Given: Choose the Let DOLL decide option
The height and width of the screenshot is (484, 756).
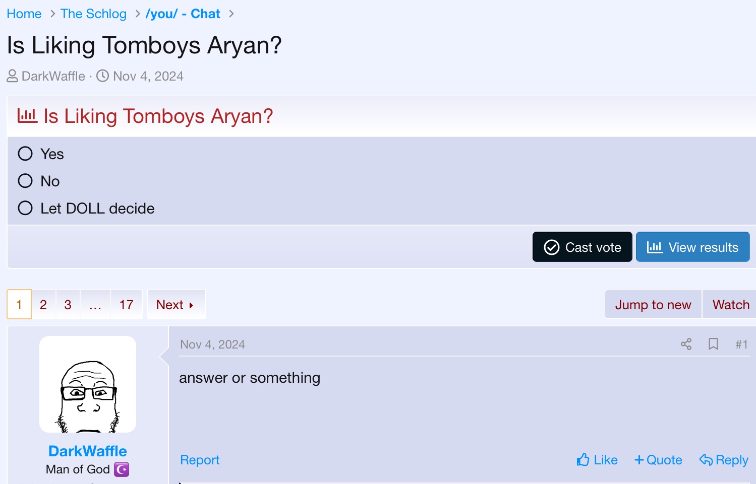Looking at the screenshot, I should point(25,208).
